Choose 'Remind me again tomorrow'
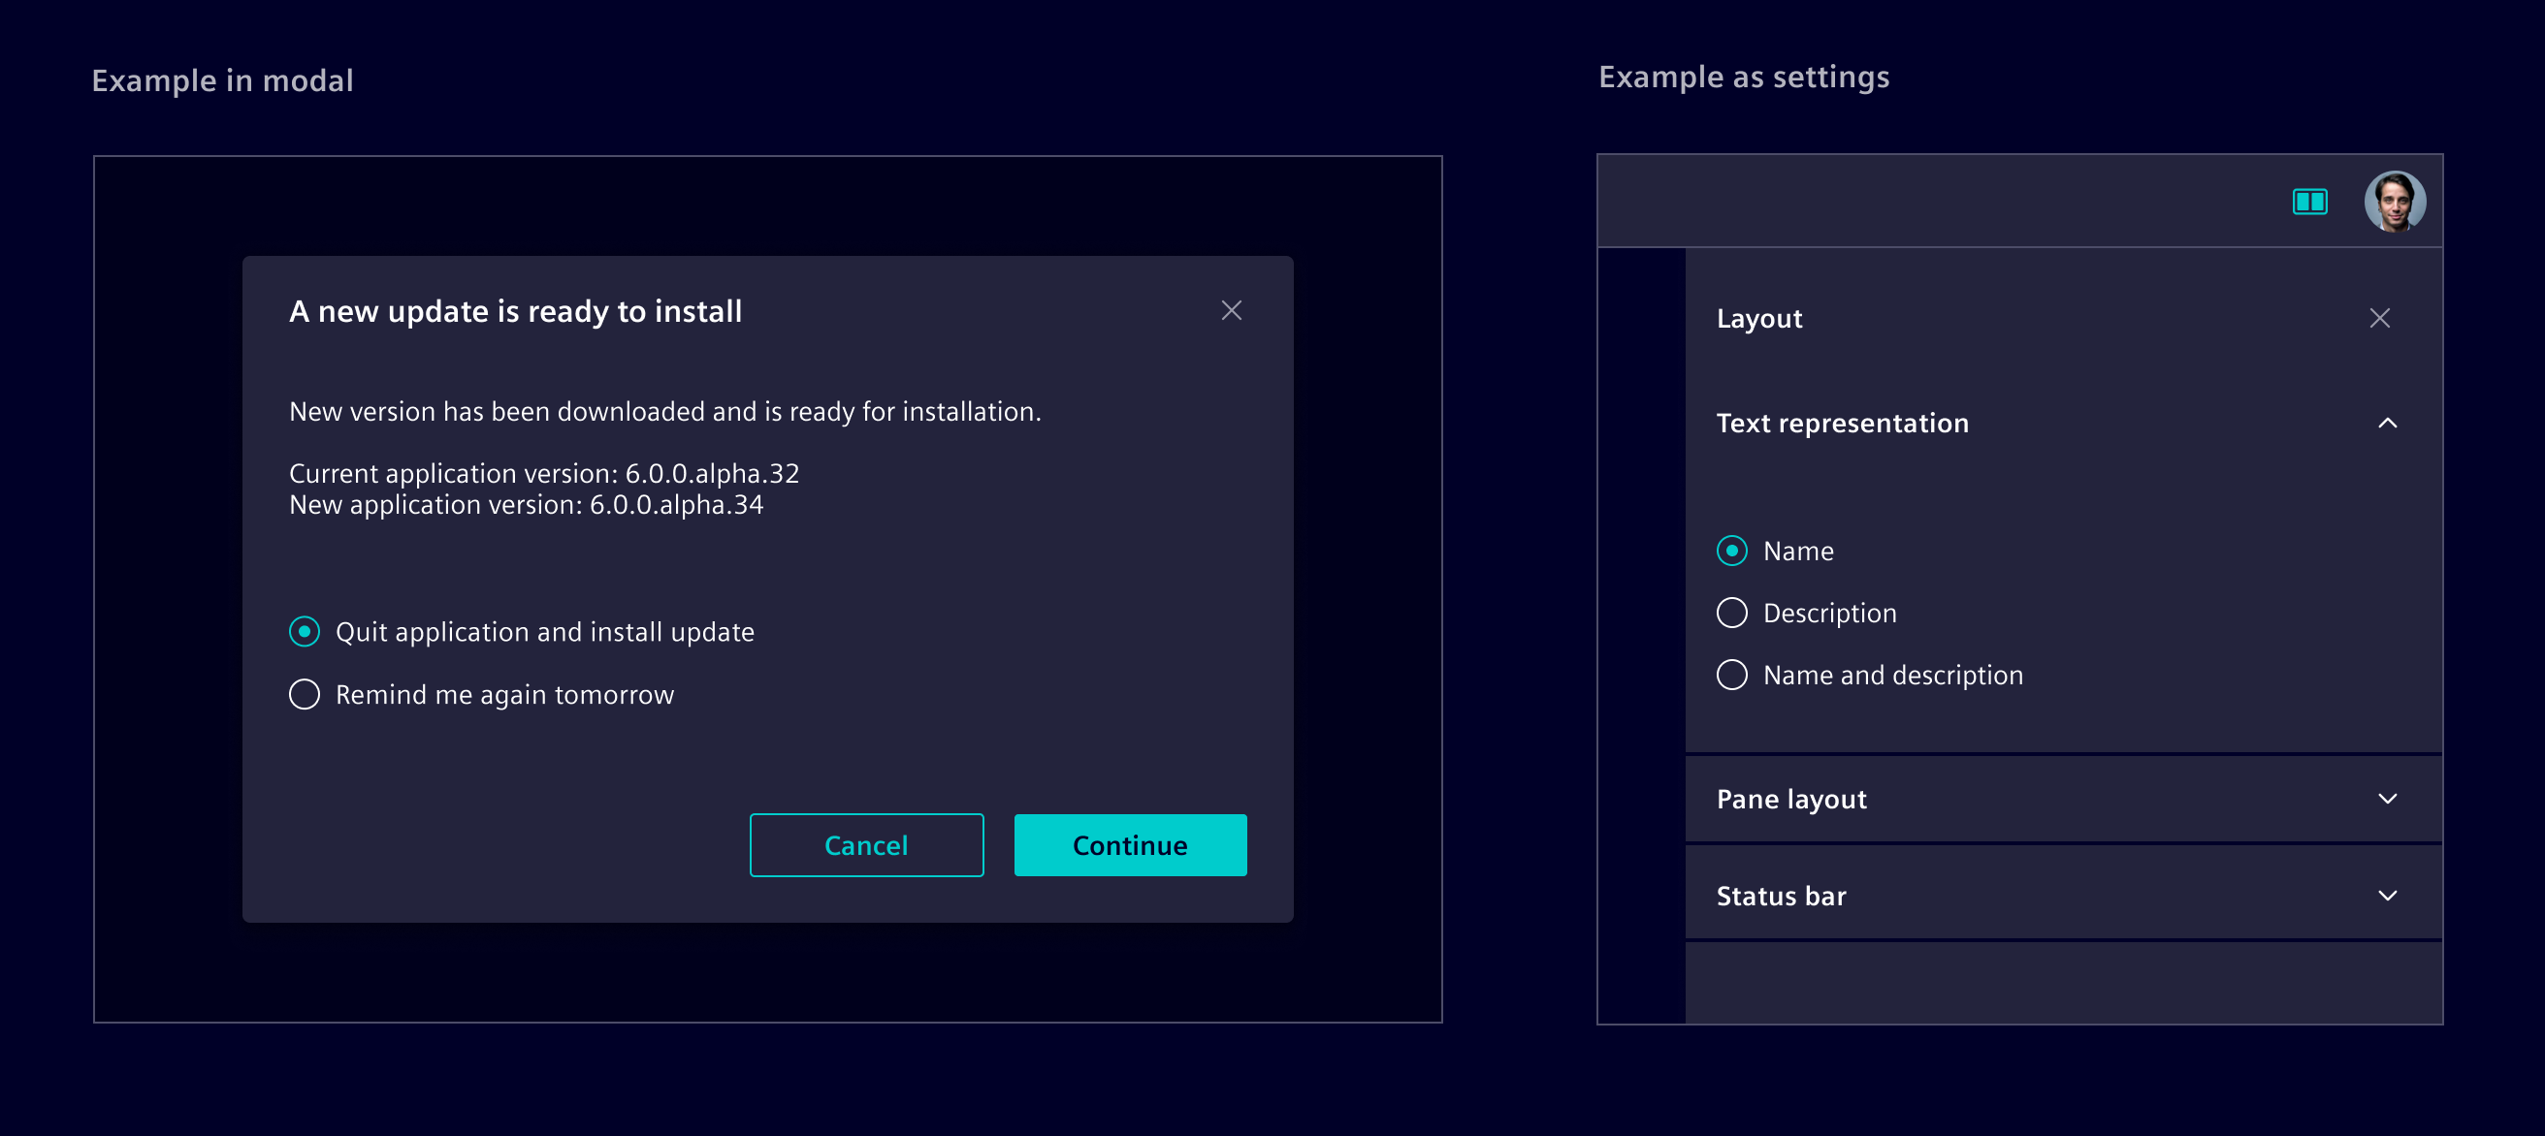This screenshot has height=1136, width=2545. [305, 694]
